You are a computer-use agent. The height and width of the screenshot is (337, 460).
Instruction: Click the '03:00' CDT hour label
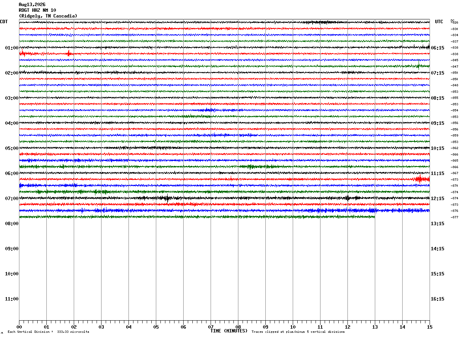[x=11, y=98]
